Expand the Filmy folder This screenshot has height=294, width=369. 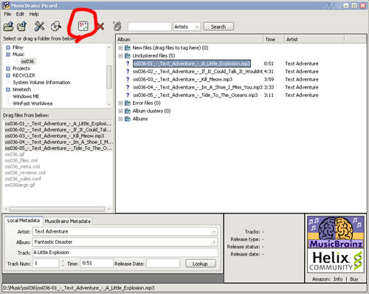click(x=8, y=47)
